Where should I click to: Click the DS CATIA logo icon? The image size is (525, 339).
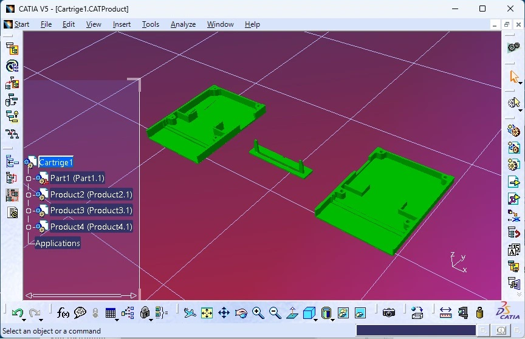[x=508, y=311]
